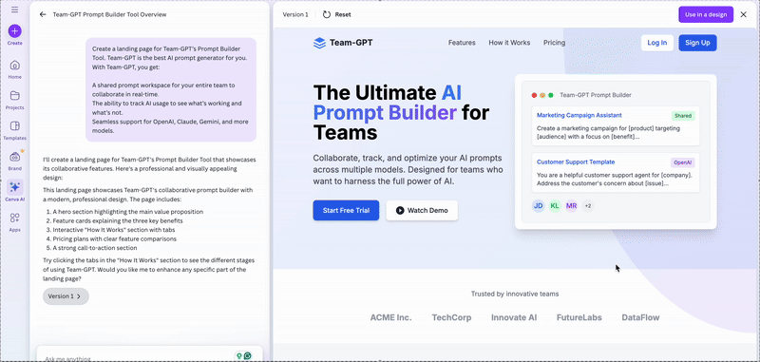Click list item about Feature cards
Image resolution: width=760 pixels, height=362 pixels.
click(x=118, y=221)
